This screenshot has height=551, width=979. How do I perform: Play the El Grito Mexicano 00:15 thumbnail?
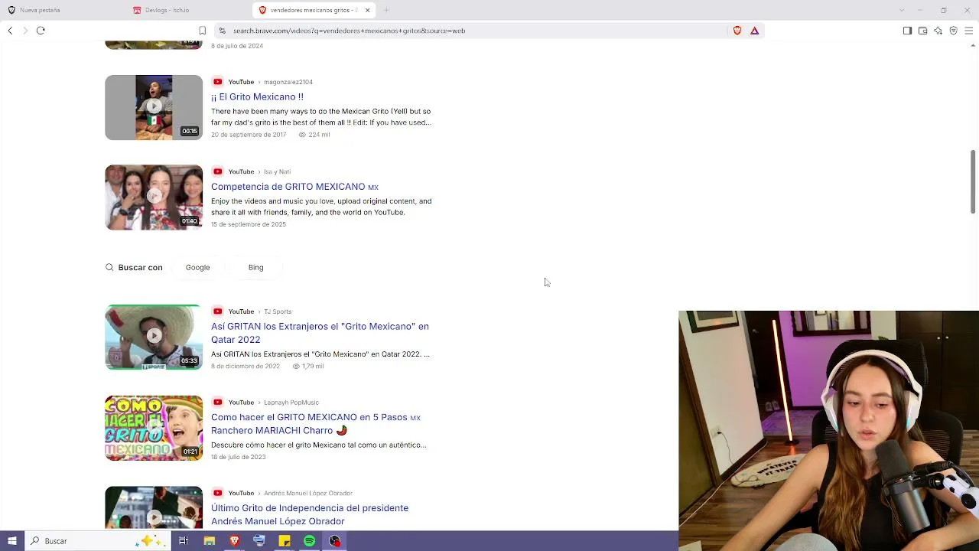pyautogui.click(x=154, y=107)
